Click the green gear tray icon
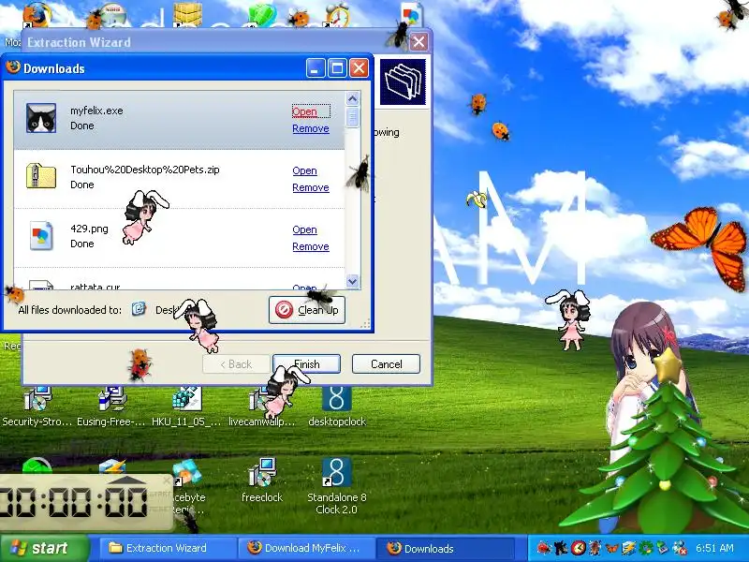Viewport: 749px width, 562px height. click(x=646, y=548)
